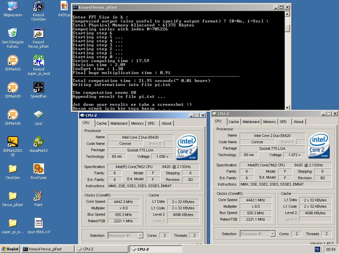Image resolution: width=339 pixels, height=254 pixels.
Task: Select the 6420-pi desktop file icon
Action: (64, 9)
